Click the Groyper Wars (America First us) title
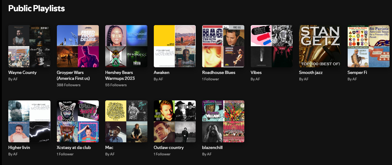 coord(73,76)
